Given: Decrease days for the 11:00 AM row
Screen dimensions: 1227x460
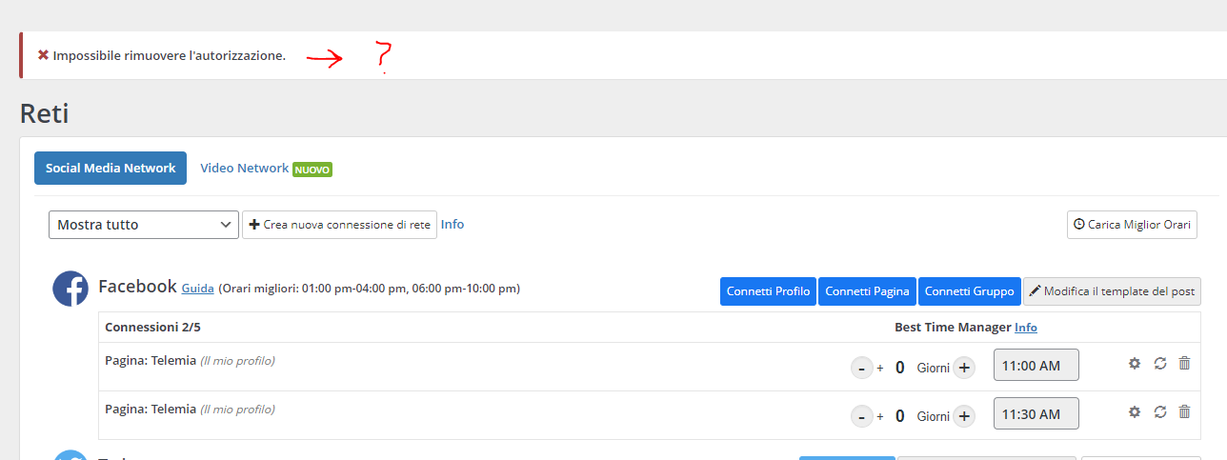Looking at the screenshot, I should pos(861,367).
